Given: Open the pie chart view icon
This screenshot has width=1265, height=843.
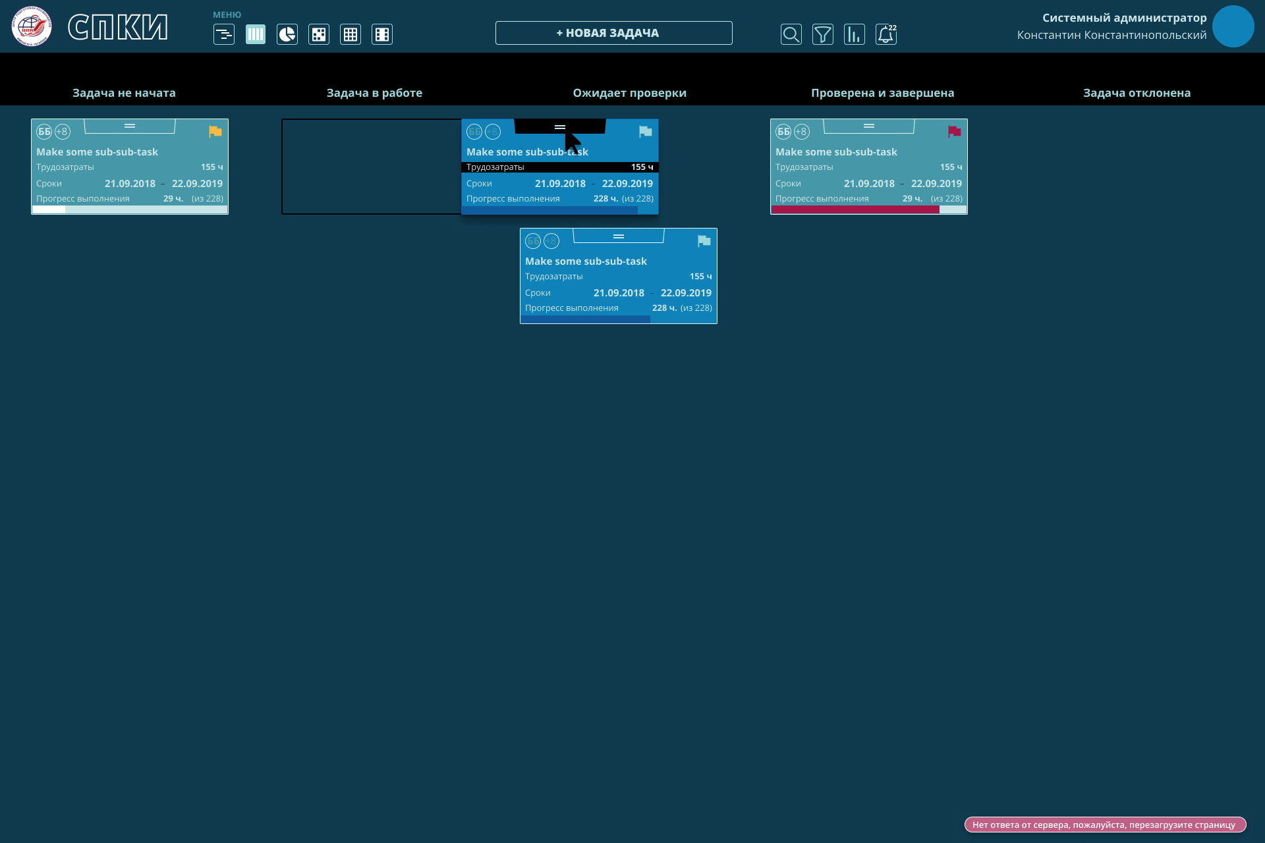Looking at the screenshot, I should tap(287, 34).
